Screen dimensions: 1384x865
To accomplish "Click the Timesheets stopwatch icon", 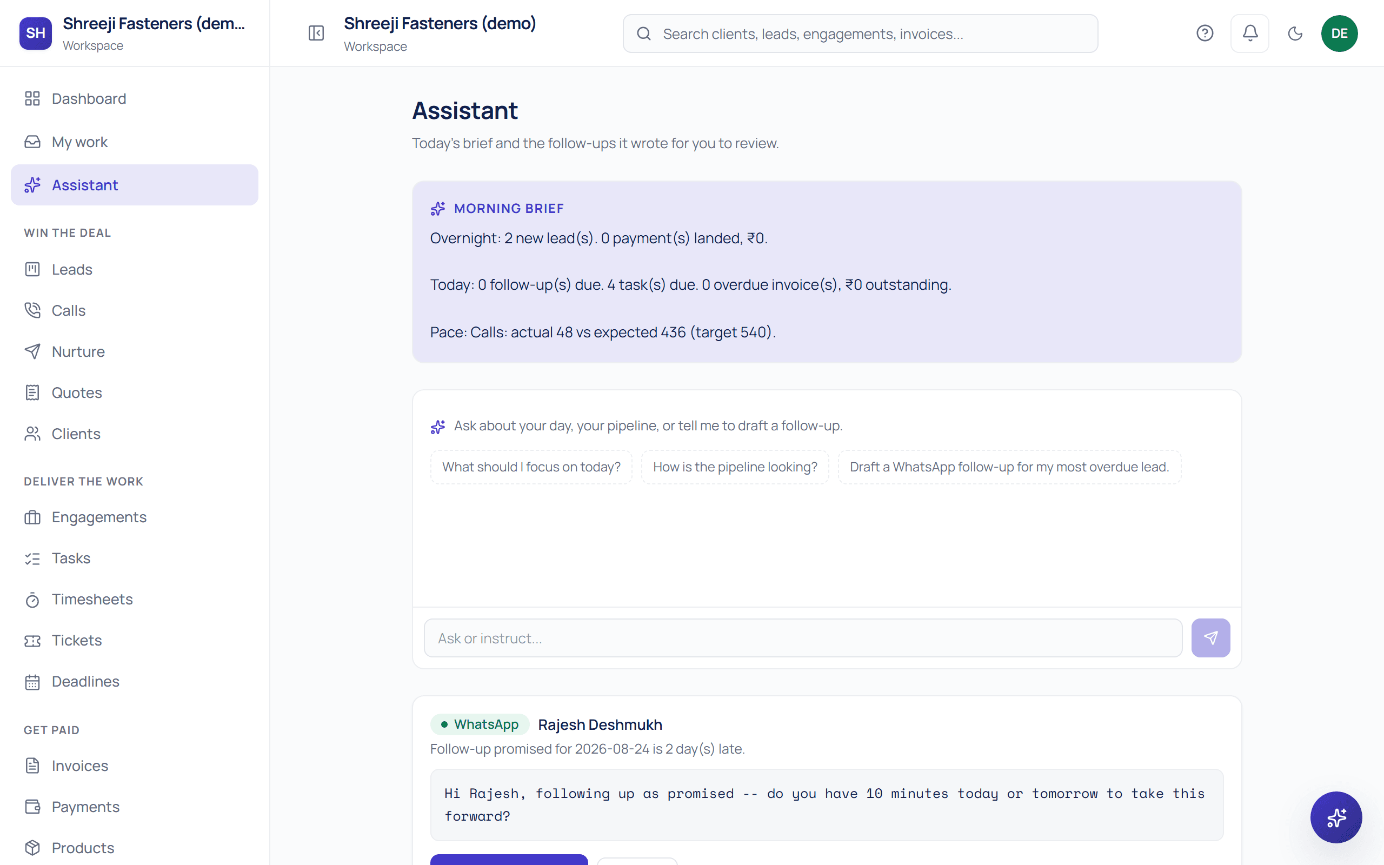I will point(32,600).
